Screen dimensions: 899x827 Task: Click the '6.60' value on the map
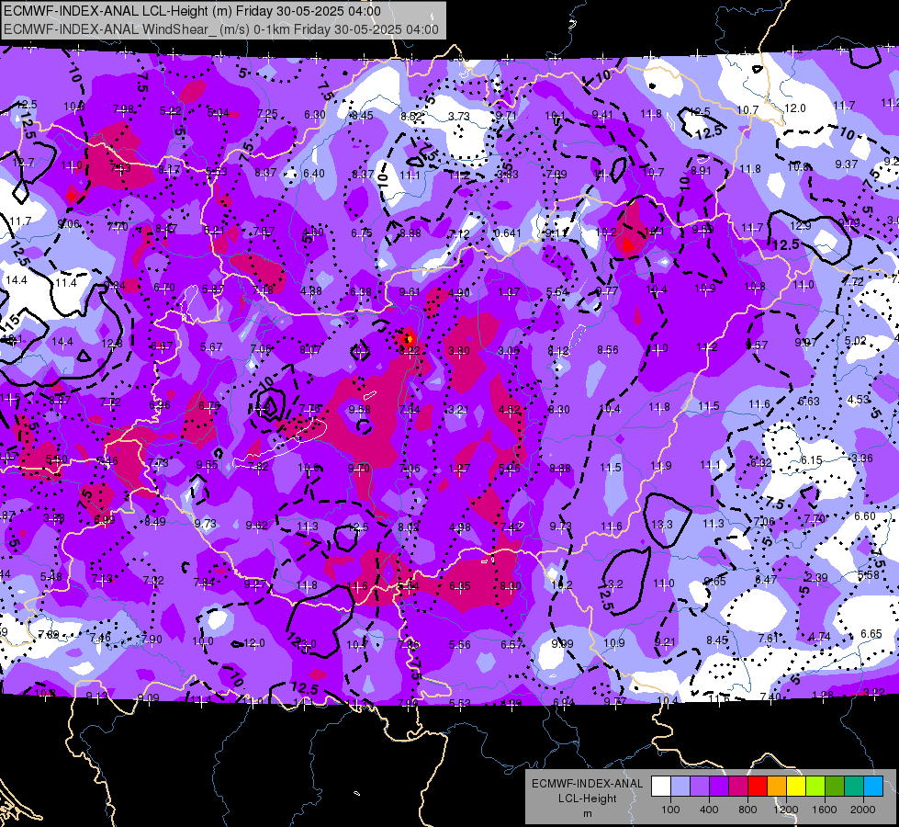tap(865, 515)
